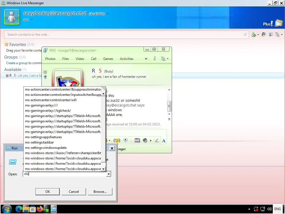
Task: Expand more chat toolbar options arrow
Action: [x=151, y=140]
